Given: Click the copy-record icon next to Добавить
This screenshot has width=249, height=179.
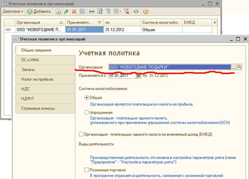Looking at the screenshot, I should 58,12.
